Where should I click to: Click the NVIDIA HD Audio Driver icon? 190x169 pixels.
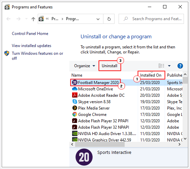pyautogui.click(x=75, y=134)
